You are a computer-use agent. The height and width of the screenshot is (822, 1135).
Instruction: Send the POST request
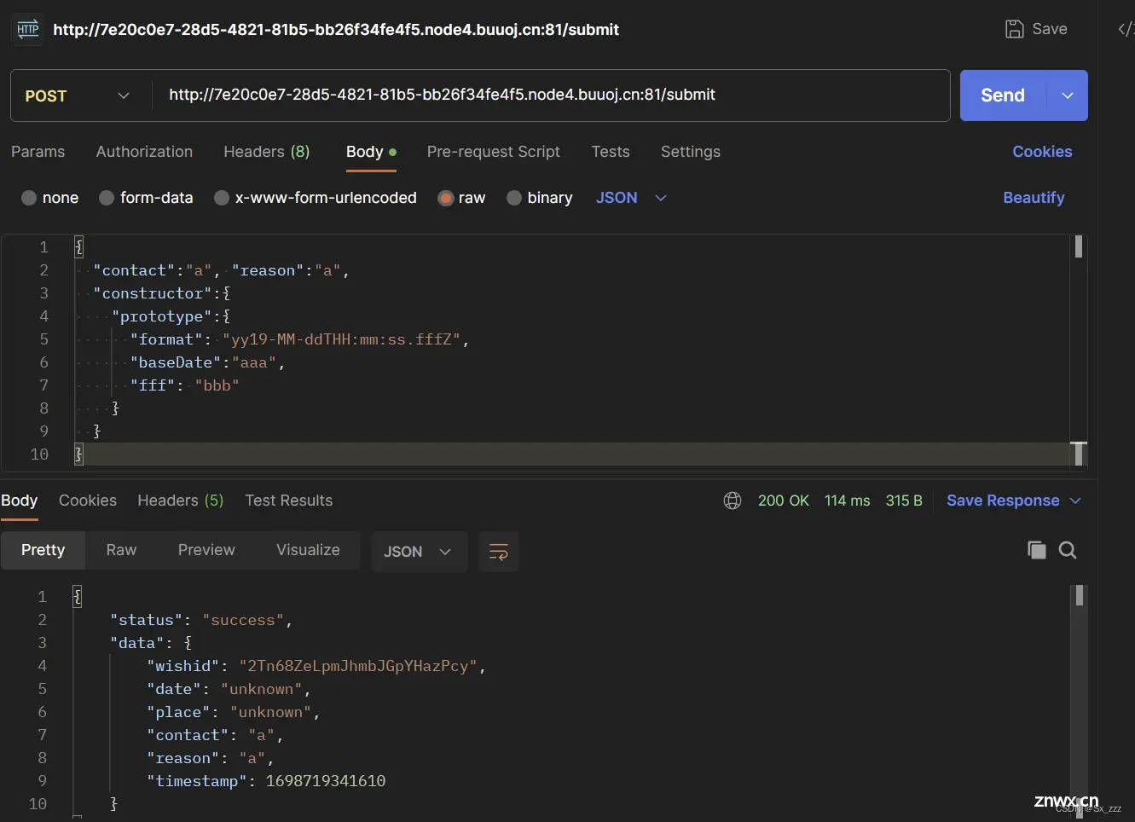[x=1003, y=96]
